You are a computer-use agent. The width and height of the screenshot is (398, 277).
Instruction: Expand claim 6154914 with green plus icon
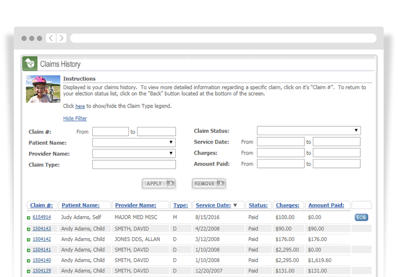[x=29, y=218]
